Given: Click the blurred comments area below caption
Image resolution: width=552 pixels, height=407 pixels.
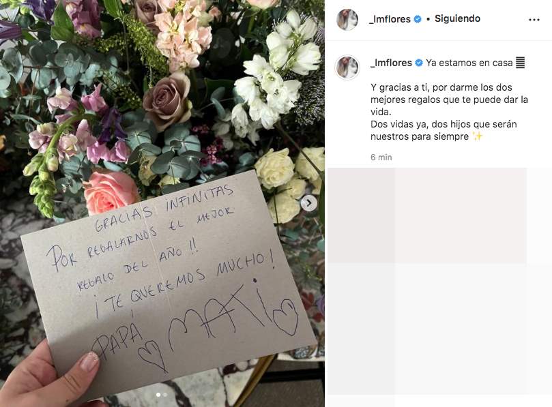Looking at the screenshot, I should 439,287.
